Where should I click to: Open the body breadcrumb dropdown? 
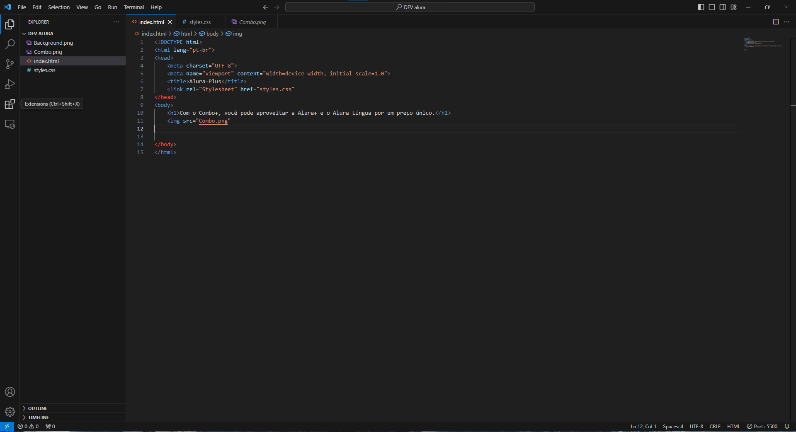(209, 34)
